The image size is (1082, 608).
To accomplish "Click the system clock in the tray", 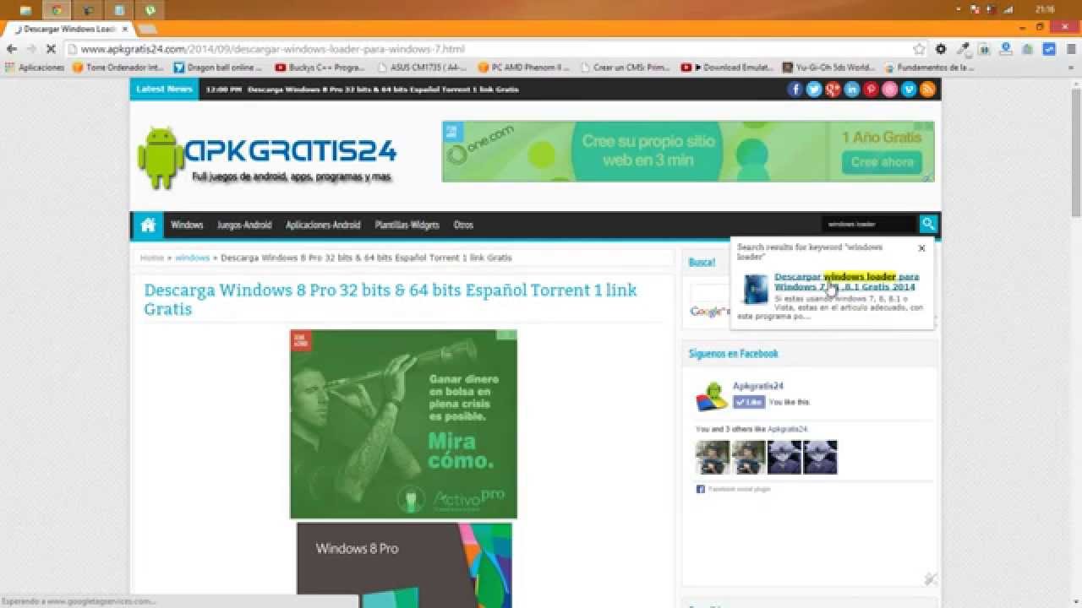I will click(x=1045, y=9).
